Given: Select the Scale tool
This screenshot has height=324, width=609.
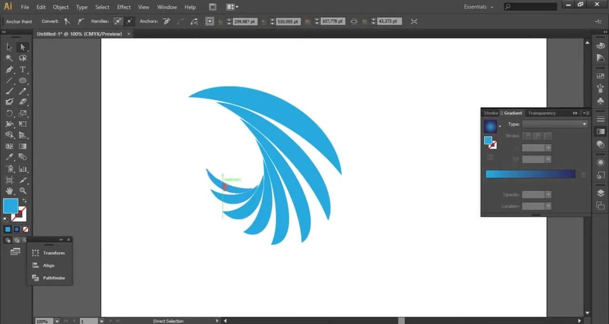Looking at the screenshot, I should (x=22, y=113).
